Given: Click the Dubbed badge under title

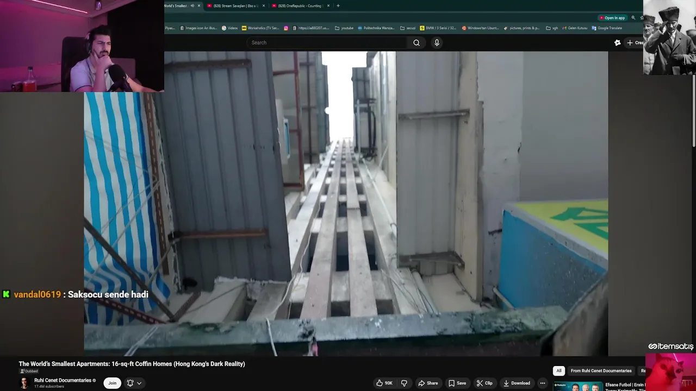Looking at the screenshot, I should 29,371.
